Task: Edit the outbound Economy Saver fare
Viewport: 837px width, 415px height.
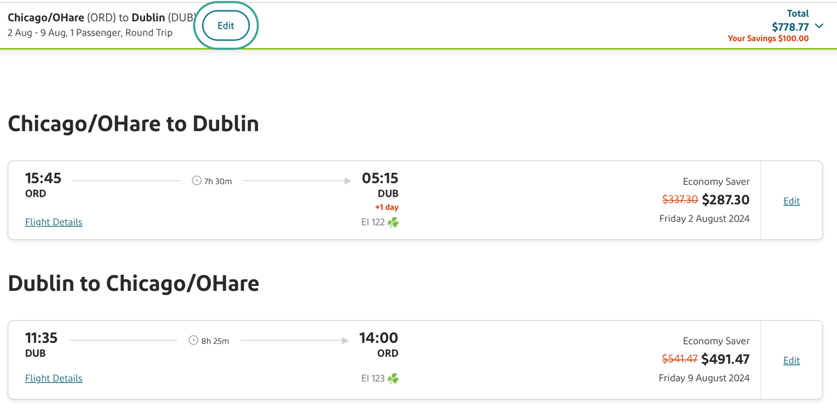Action: pyautogui.click(x=791, y=201)
